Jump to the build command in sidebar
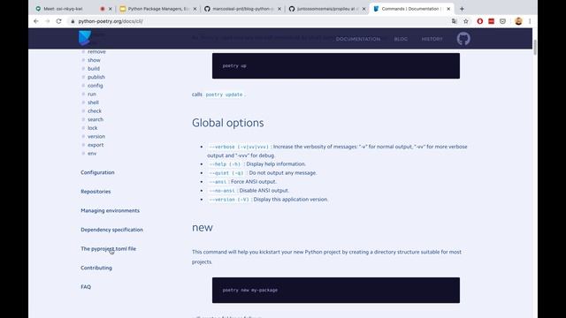 94,69
